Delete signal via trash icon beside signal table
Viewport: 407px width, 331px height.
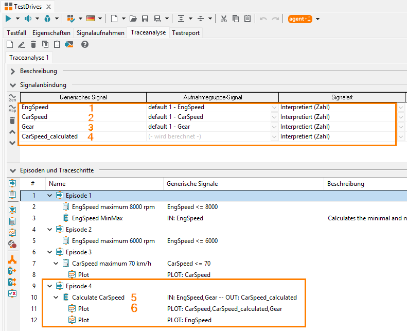12,120
